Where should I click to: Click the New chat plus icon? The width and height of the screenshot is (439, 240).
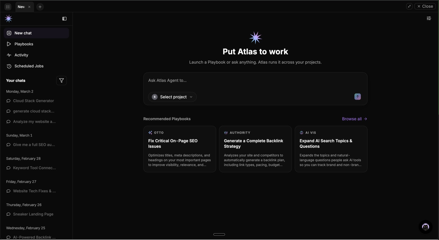tap(9, 33)
